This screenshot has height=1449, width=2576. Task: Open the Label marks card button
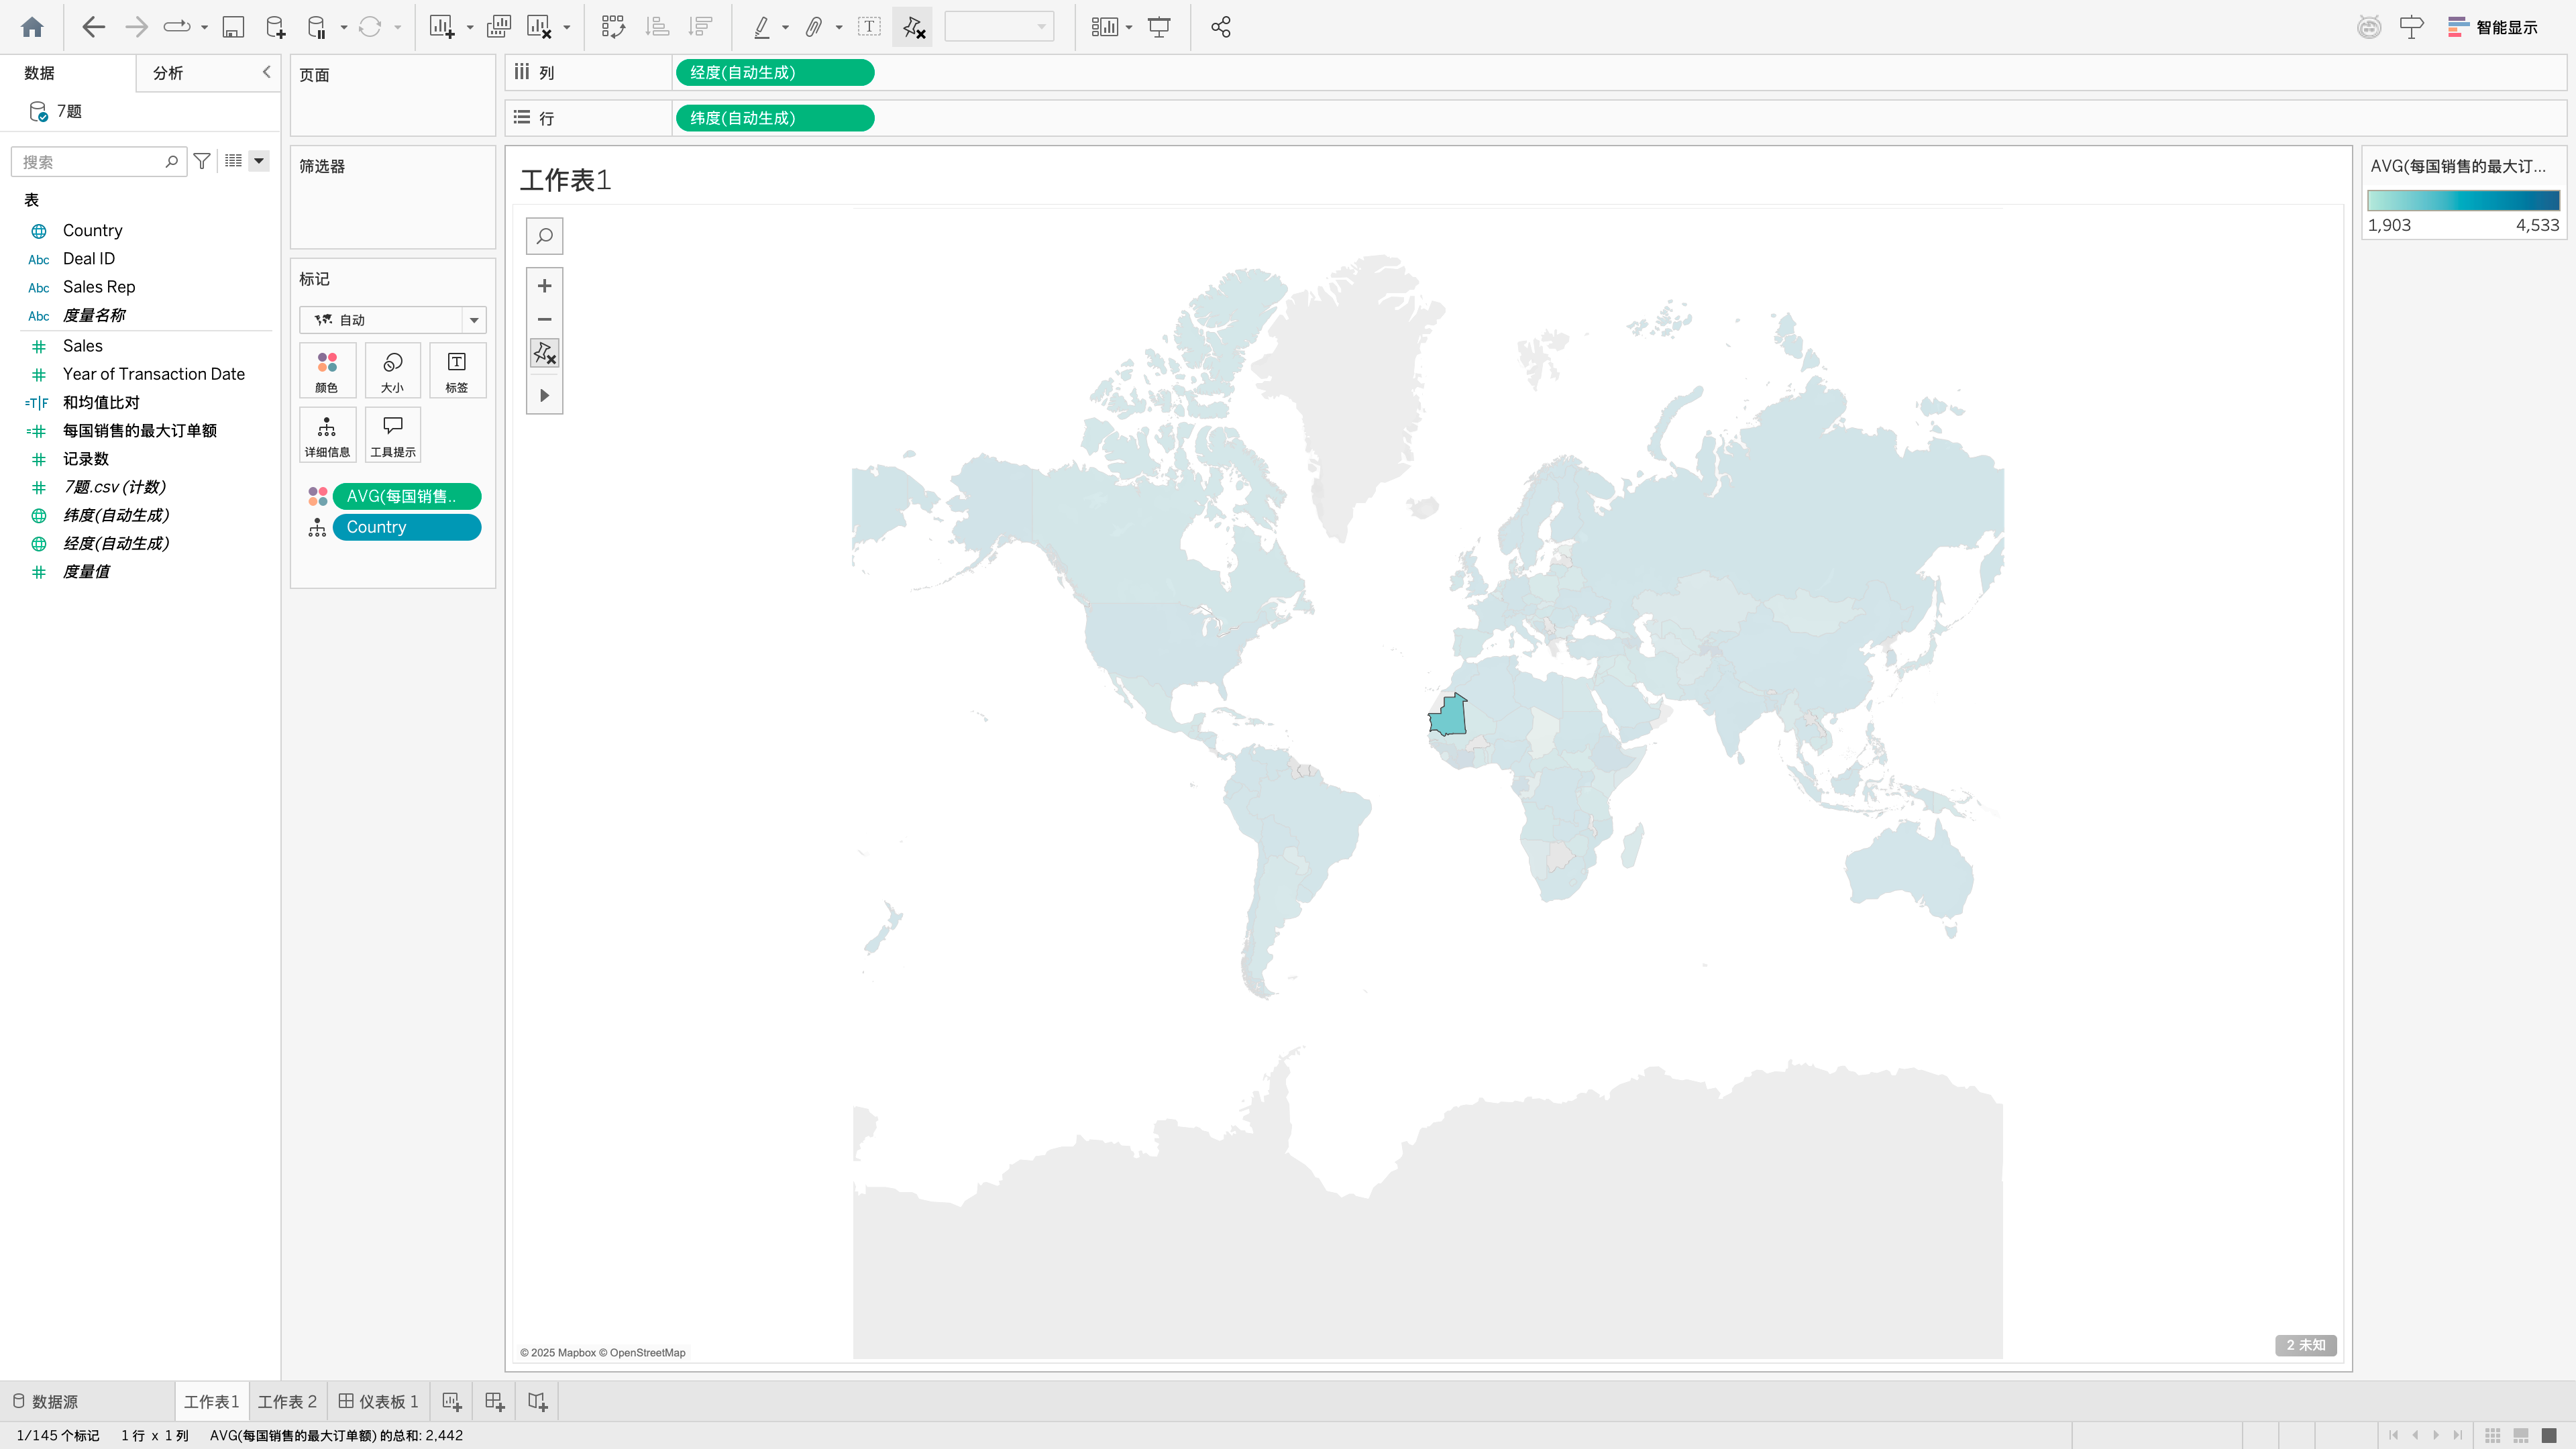[x=457, y=371]
